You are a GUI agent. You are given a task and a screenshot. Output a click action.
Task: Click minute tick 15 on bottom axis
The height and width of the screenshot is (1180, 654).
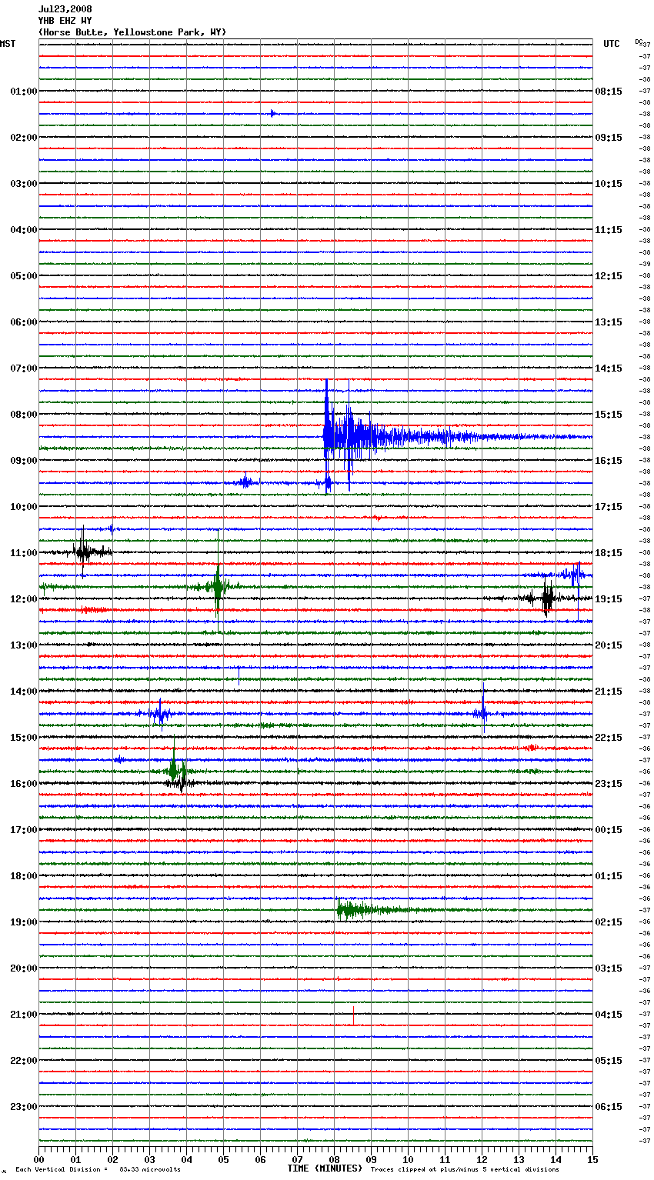click(x=592, y=1160)
